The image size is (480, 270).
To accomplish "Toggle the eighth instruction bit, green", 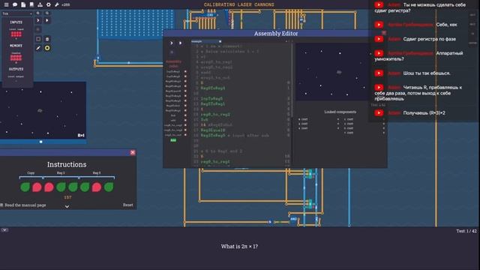I will (x=109, y=187).
